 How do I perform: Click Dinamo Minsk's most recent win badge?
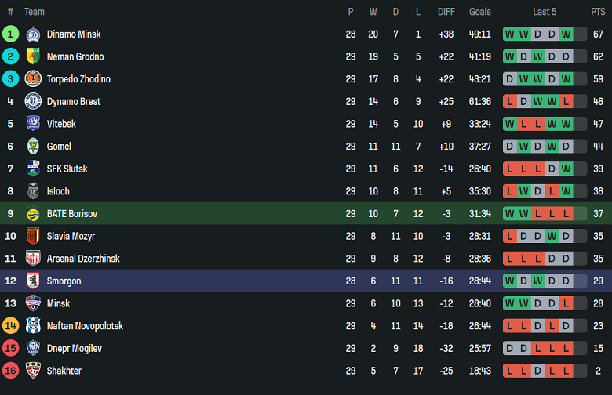click(x=566, y=34)
